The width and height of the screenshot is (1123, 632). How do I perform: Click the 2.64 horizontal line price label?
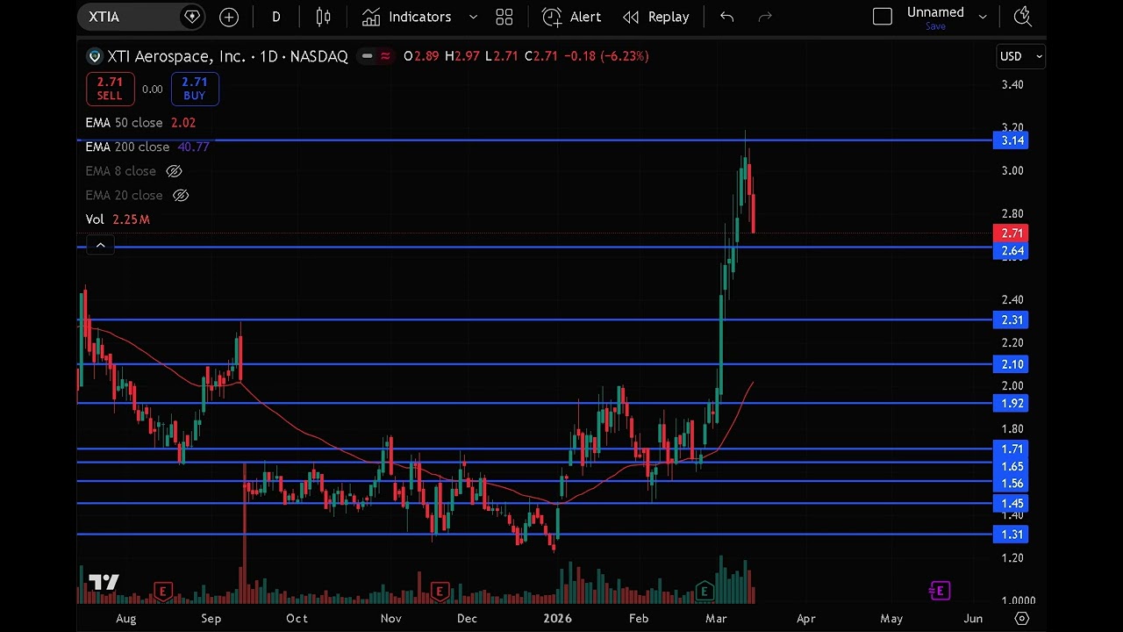tap(1012, 251)
